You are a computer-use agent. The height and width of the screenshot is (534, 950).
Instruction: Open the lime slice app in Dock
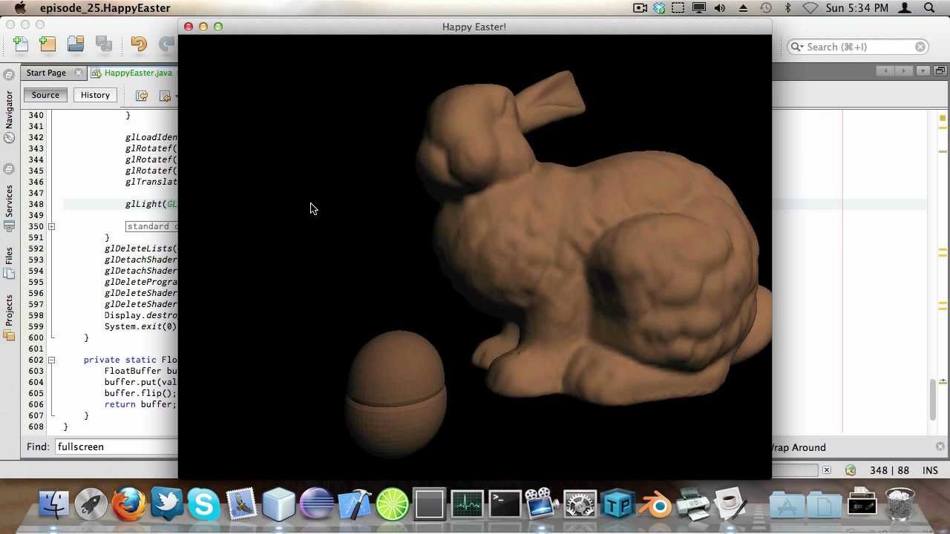[x=393, y=504]
